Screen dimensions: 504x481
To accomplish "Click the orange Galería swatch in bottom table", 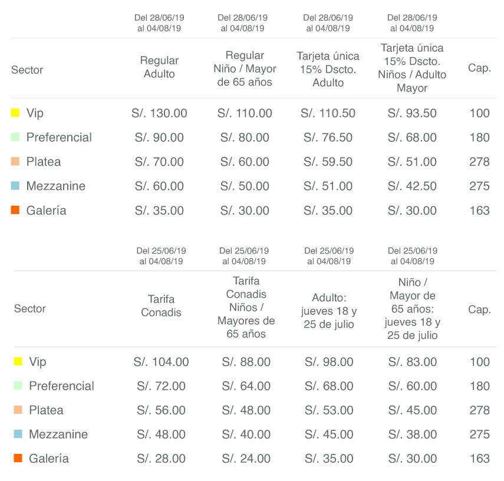I will click(18, 458).
